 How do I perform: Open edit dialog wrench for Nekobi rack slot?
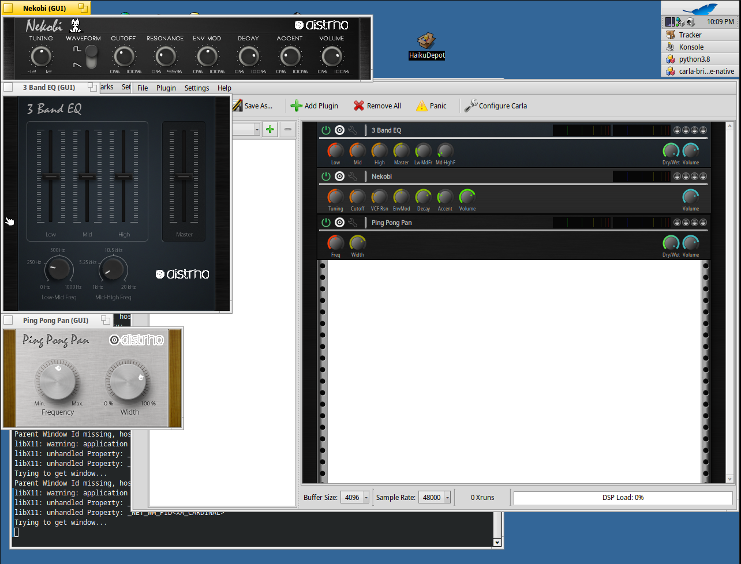(353, 176)
